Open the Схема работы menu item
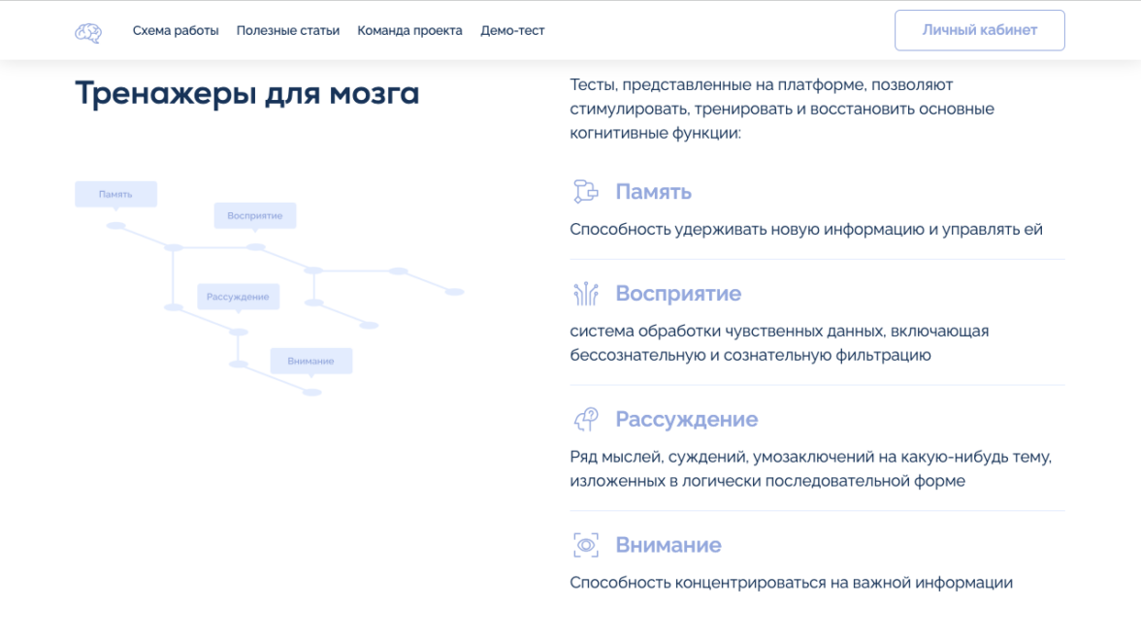Screen dimensions: 1141x637 176,31
